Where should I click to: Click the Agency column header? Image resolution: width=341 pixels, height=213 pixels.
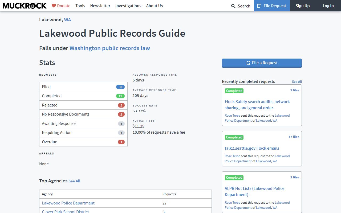pyautogui.click(x=47, y=194)
